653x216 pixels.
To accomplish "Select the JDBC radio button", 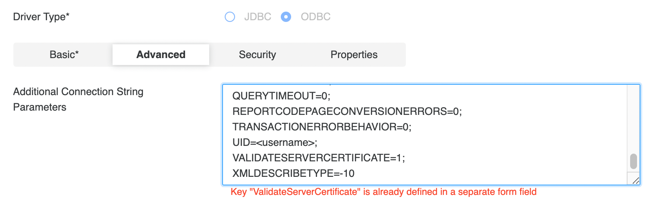I will pyautogui.click(x=230, y=17).
